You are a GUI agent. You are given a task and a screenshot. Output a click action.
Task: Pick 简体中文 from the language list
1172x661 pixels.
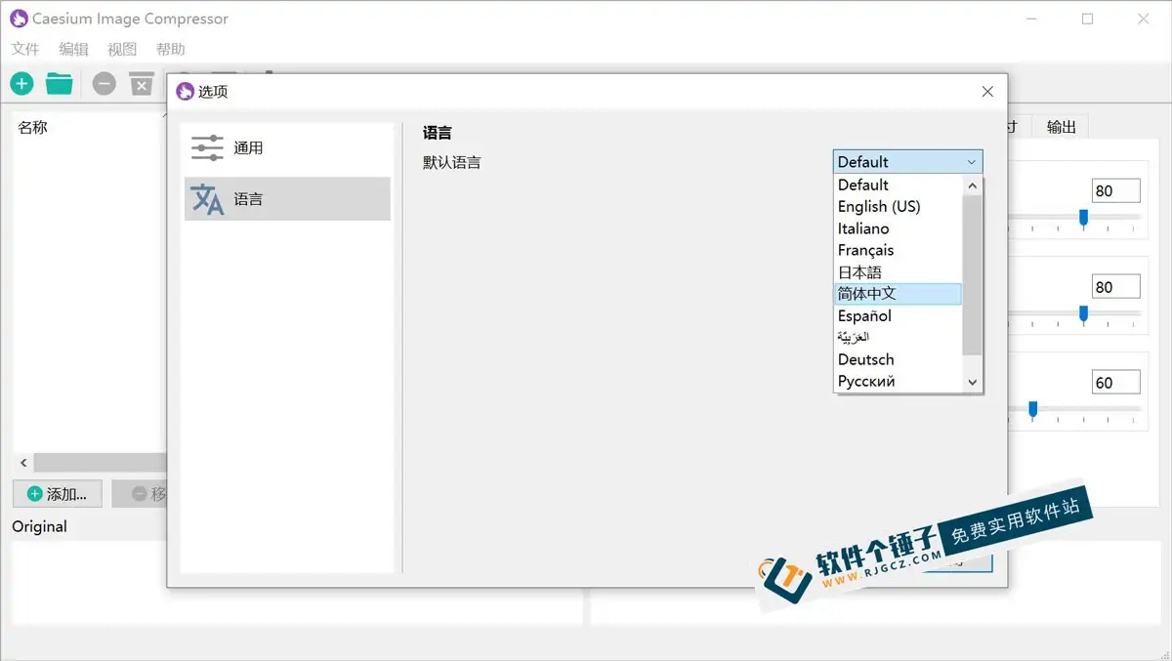(898, 294)
